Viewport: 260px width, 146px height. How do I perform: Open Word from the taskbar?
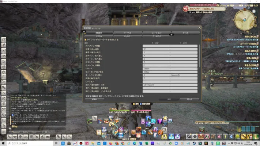141,143
